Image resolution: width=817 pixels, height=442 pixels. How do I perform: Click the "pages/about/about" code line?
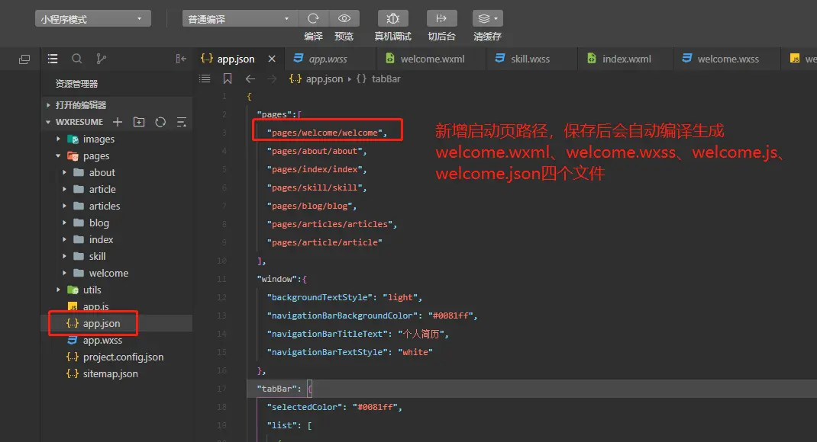[x=317, y=151]
